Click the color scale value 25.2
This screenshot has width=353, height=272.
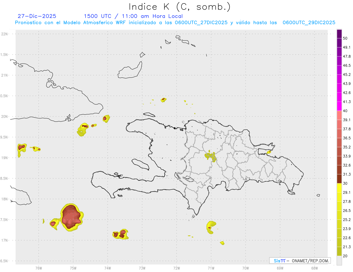(x=347, y=220)
